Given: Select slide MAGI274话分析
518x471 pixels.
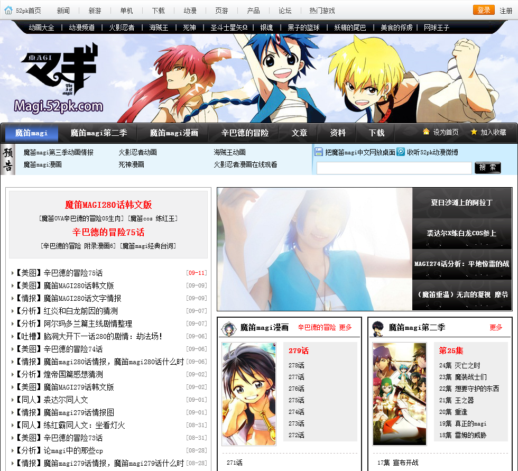Looking at the screenshot, I should coord(462,264).
